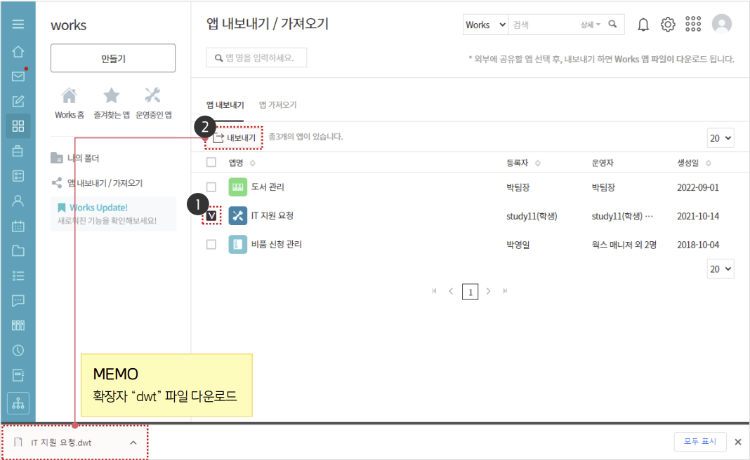This screenshot has width=750, height=460.
Task: Select 나의 폴더 in the sidebar
Action: coord(83,158)
